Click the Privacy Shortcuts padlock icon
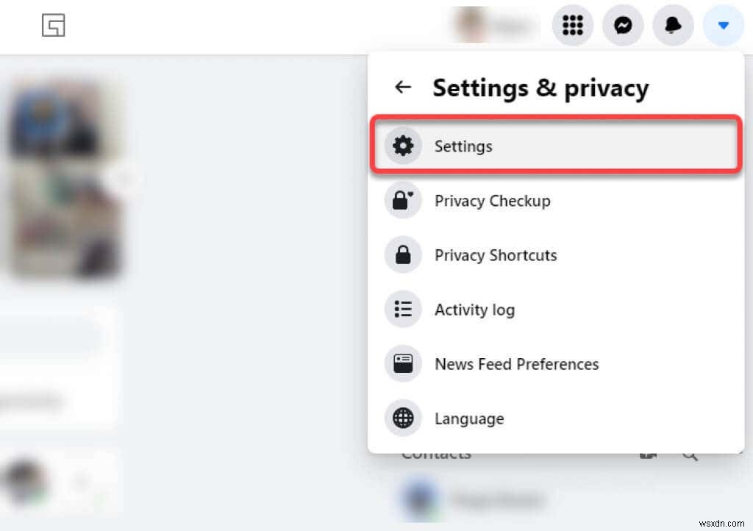The image size is (753, 531). click(403, 254)
